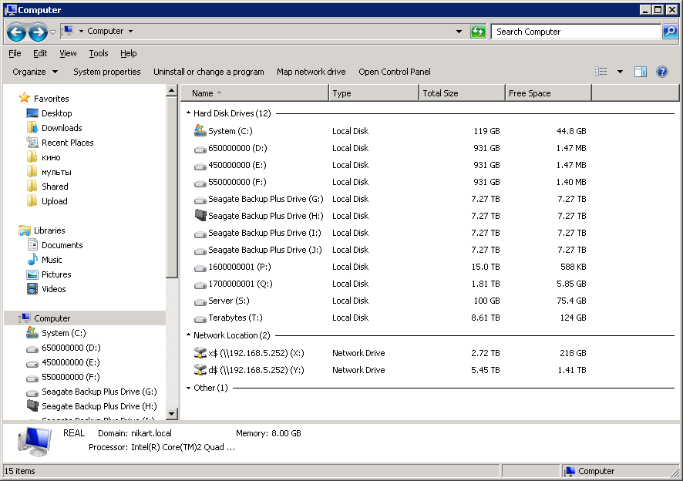The image size is (683, 481).
Task: Collapse the Hard Disk Drives group
Action: 188,113
